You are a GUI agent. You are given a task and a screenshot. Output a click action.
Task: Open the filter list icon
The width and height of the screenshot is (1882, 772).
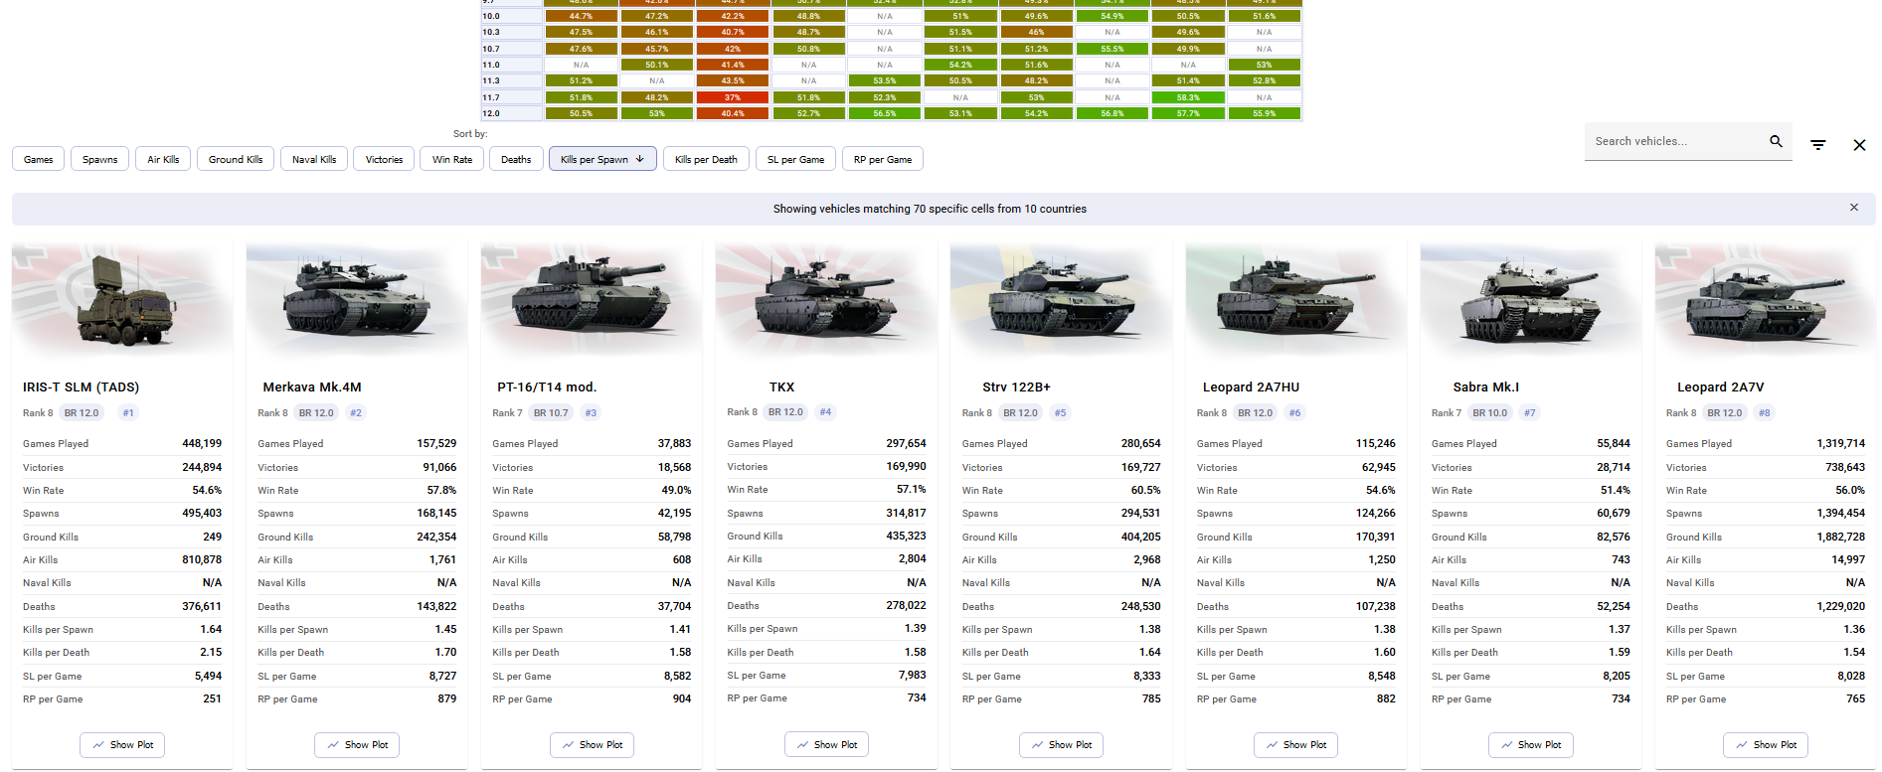tap(1818, 145)
